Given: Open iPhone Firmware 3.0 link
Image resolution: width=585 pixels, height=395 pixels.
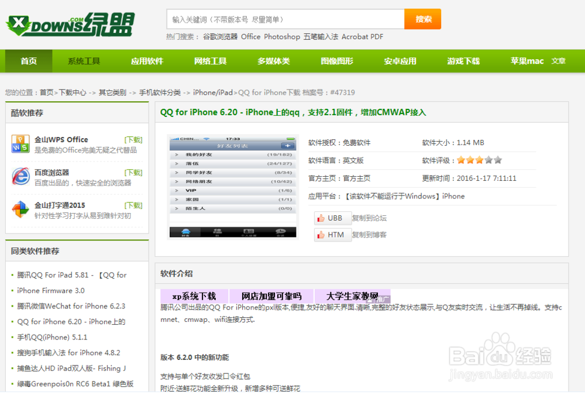Looking at the screenshot, I should 51,290.
